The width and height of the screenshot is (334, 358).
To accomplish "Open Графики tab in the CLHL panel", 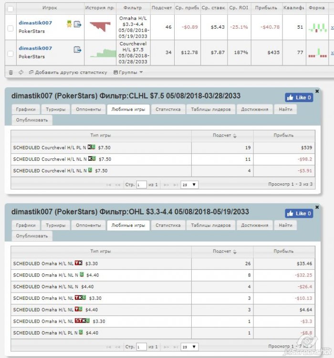I will tap(26, 109).
